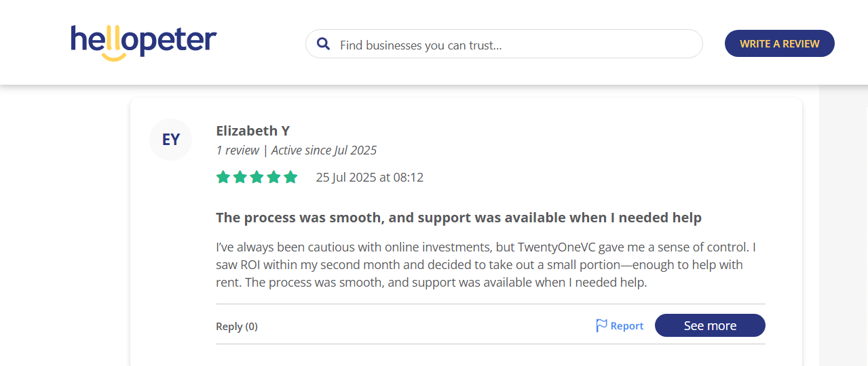Click the 25 Jul 2025 review timestamp
Screen dimensions: 868x366
point(369,178)
